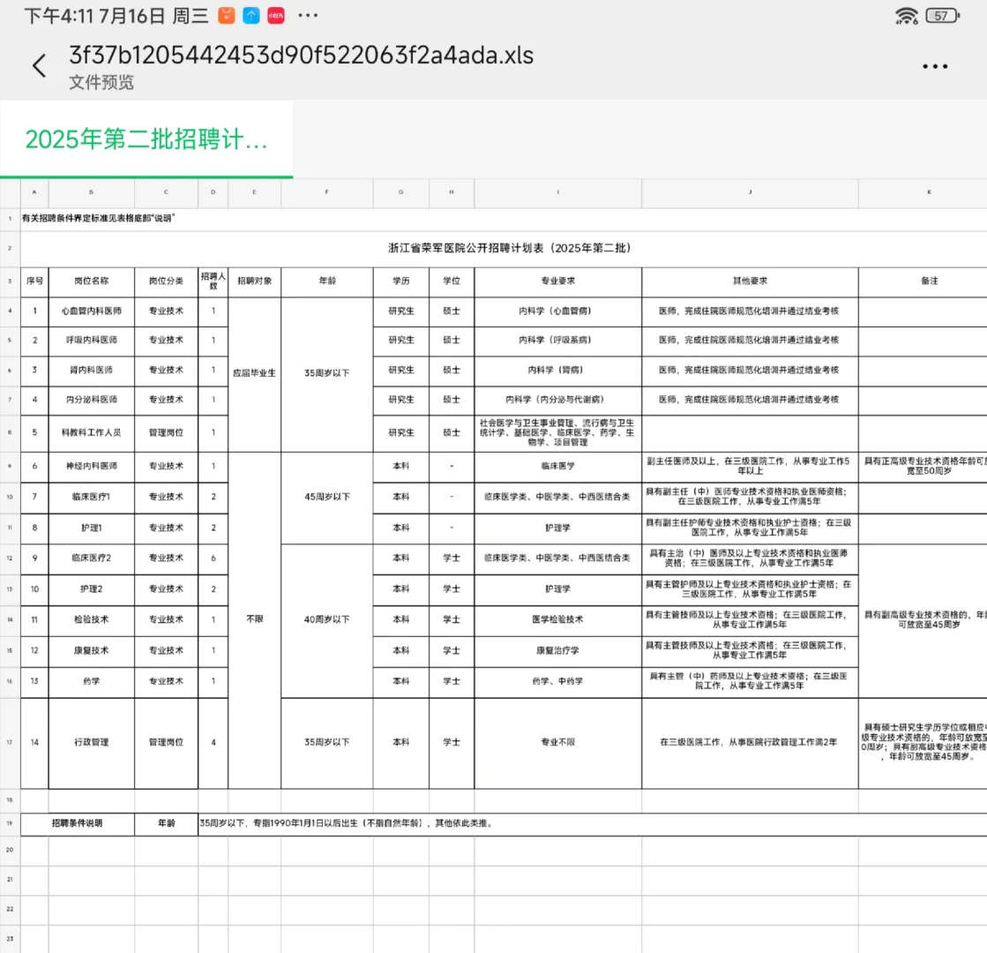Image resolution: width=987 pixels, height=953 pixels.
Task: Click the 在三级医院工作，从事医院行政管理 cell
Action: 750,743
